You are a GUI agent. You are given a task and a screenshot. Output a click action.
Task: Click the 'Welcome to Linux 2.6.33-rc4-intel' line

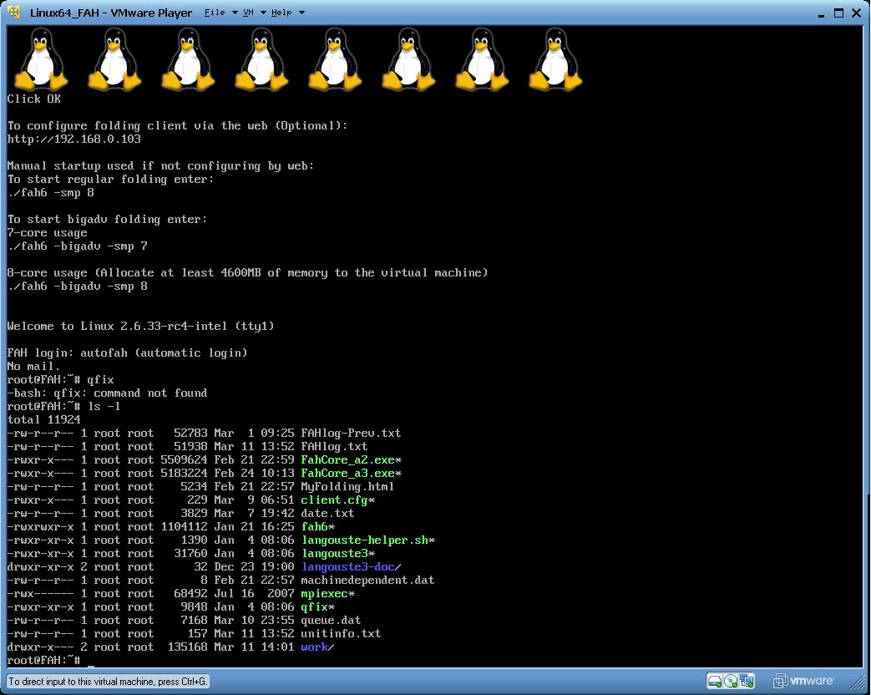tap(140, 326)
